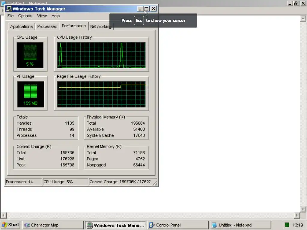This screenshot has width=307, height=230.
Task: Select the Performance tab
Action: click(x=74, y=26)
